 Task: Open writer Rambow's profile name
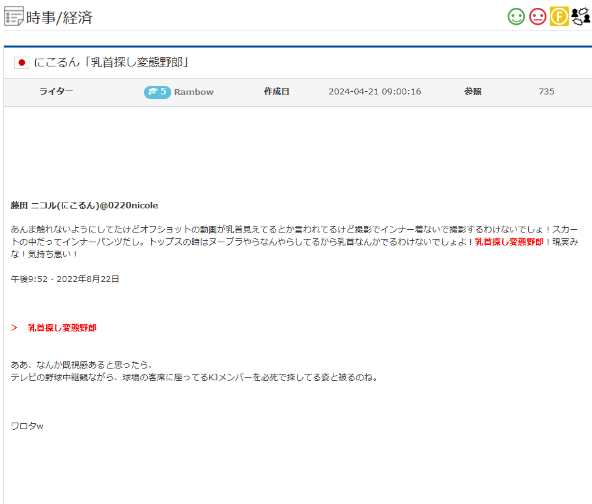tap(193, 92)
